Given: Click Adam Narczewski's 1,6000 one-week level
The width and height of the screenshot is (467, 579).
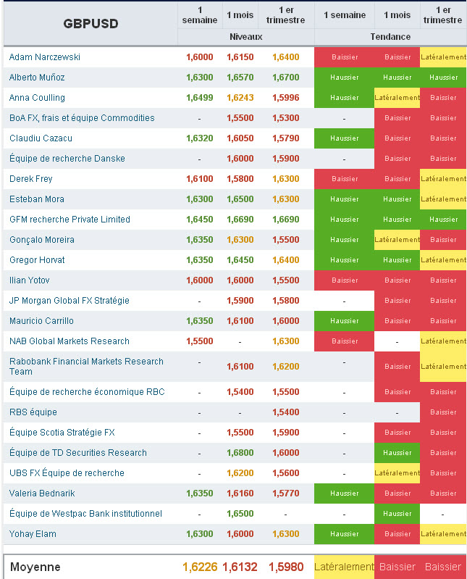Looking at the screenshot, I should pos(200,57).
